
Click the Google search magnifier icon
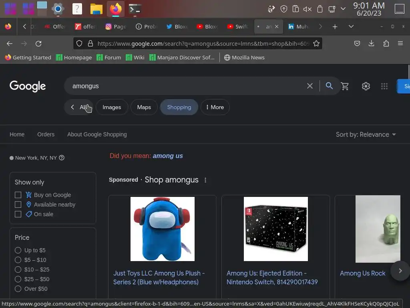click(329, 86)
